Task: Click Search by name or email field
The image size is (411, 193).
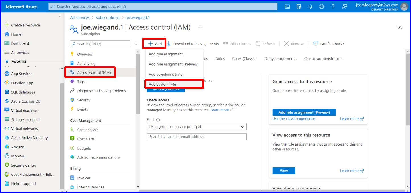Action: click(x=197, y=137)
